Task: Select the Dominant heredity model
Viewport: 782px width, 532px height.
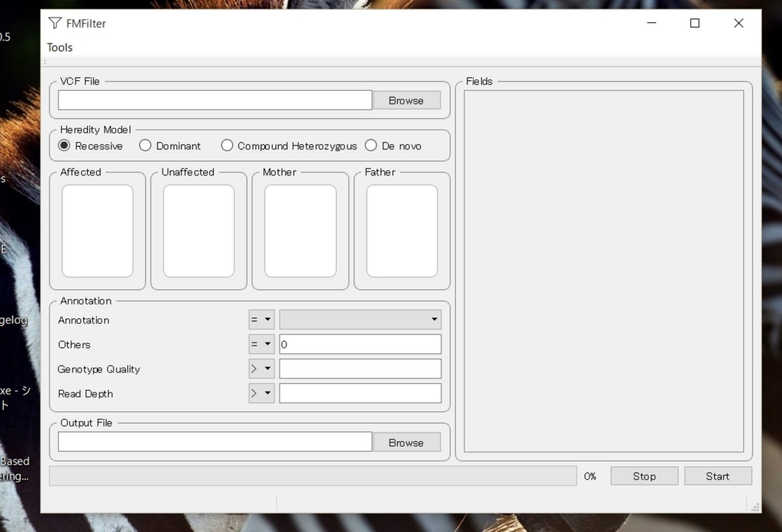Action: (x=170, y=146)
